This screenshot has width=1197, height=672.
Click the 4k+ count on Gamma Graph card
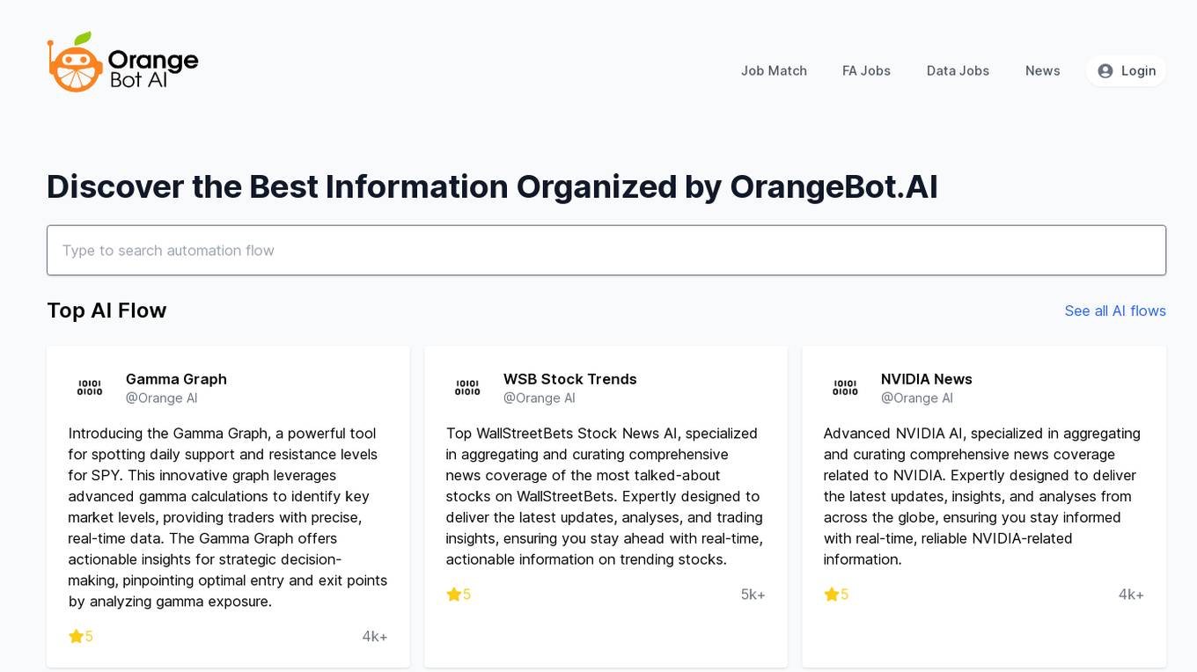click(375, 636)
